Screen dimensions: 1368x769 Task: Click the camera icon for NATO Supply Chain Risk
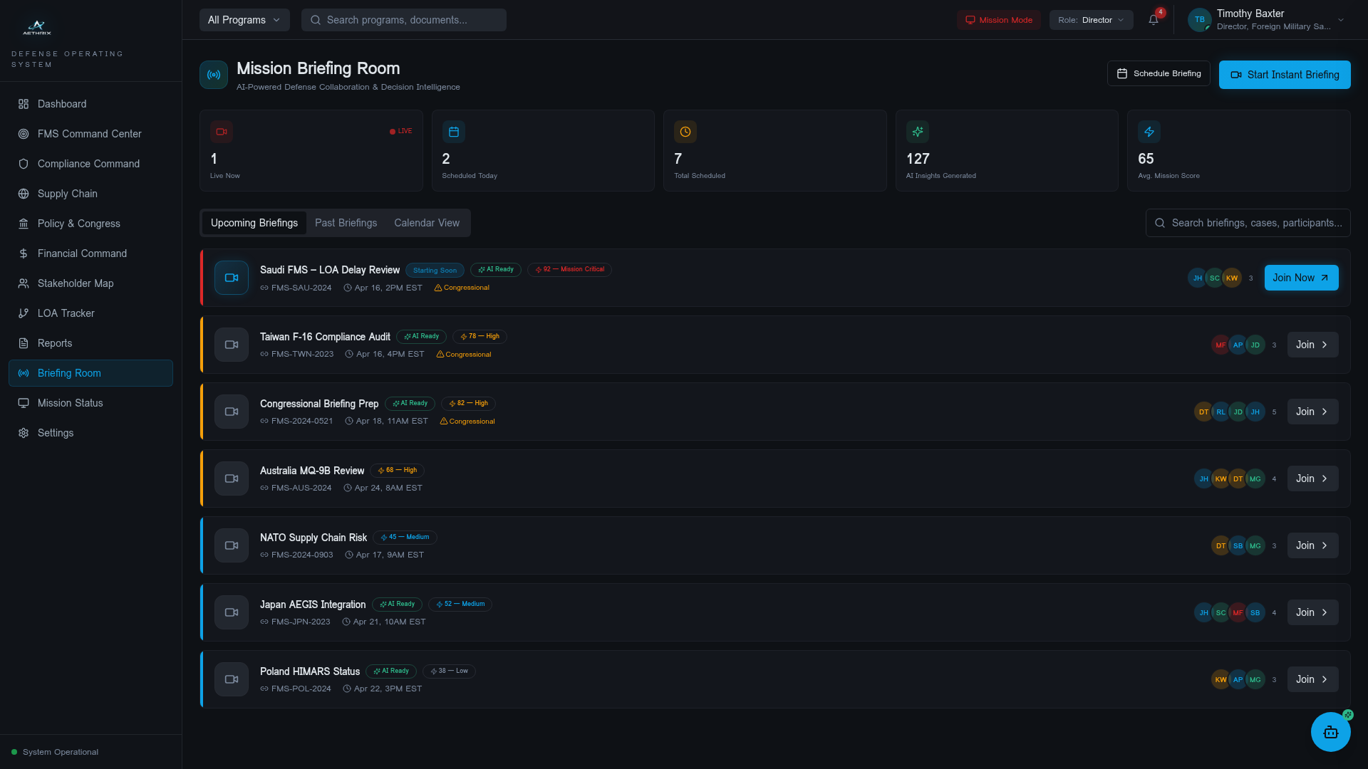coord(232,545)
